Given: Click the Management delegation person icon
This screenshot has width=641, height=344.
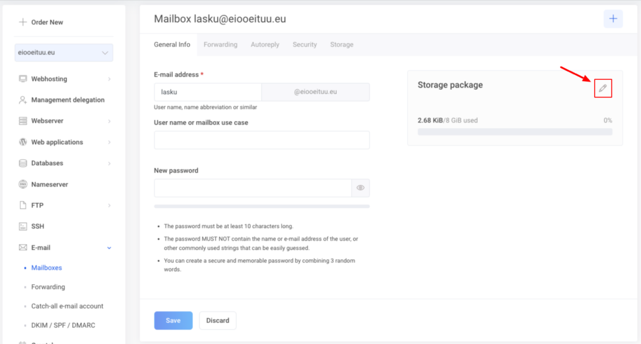Looking at the screenshot, I should [23, 100].
